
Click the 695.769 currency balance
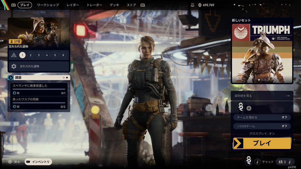click(208, 5)
